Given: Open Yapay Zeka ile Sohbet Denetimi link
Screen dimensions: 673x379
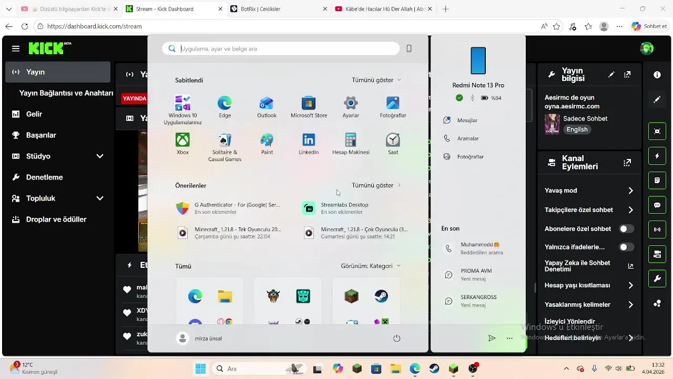Looking at the screenshot, I should coord(589,266).
